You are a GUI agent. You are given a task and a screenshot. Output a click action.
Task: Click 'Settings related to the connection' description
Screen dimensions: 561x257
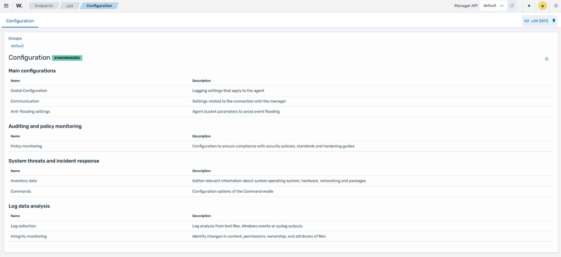click(x=239, y=101)
